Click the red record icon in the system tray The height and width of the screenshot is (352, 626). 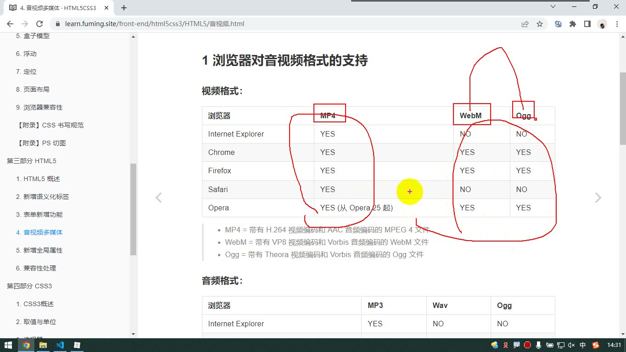click(527, 345)
